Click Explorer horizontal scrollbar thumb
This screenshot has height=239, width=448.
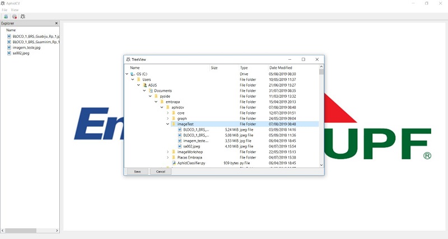(x=21, y=231)
